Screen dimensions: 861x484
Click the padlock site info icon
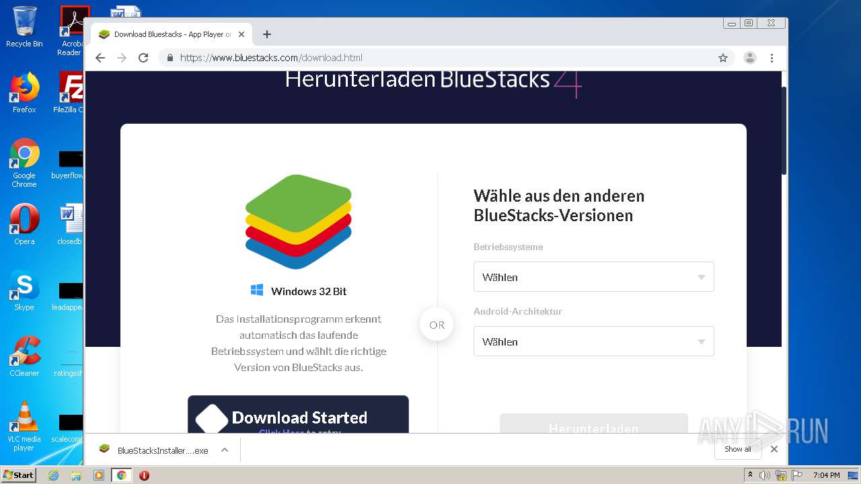tap(170, 58)
